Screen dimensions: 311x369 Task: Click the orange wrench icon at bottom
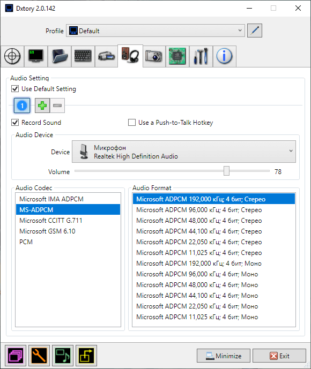[x=39, y=356]
